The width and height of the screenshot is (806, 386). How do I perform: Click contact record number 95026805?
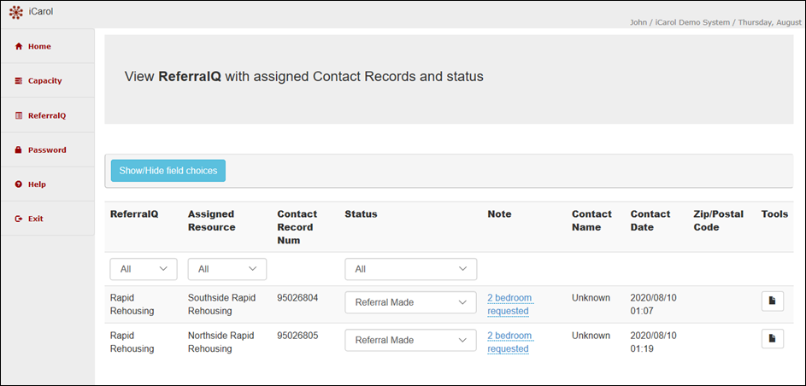click(x=297, y=336)
